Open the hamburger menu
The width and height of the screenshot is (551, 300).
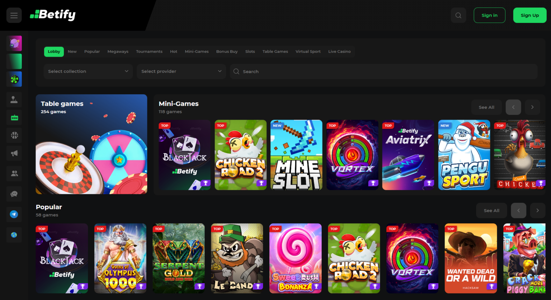(x=14, y=15)
